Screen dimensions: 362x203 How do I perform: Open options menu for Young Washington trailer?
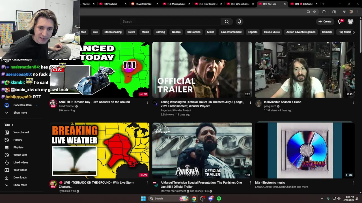pos(250,102)
